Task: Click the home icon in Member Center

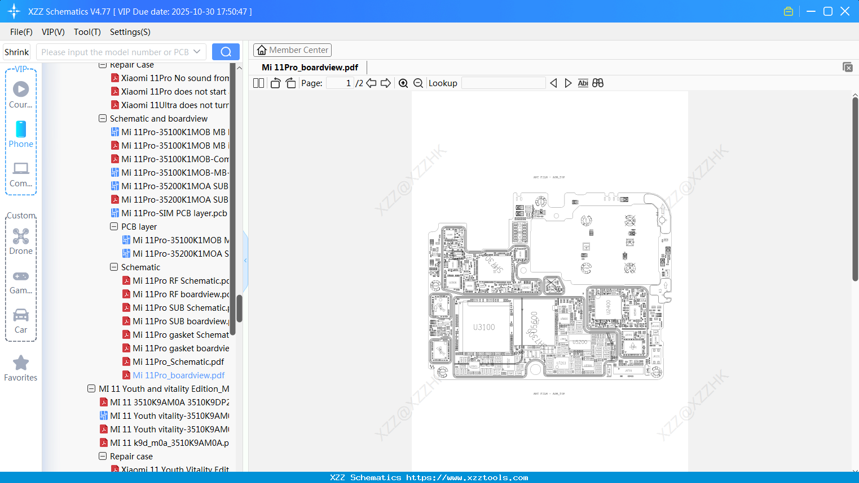Action: [262, 50]
